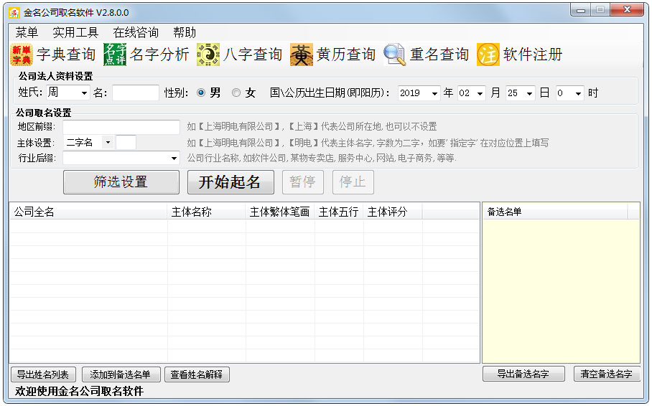Expand the 姓氏 surname dropdown

tap(85, 93)
